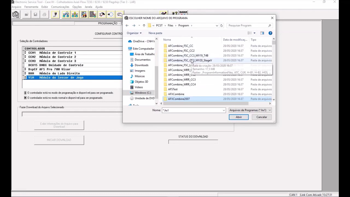Open the Comunicações menu
The image size is (350, 197).
[x=60, y=7]
